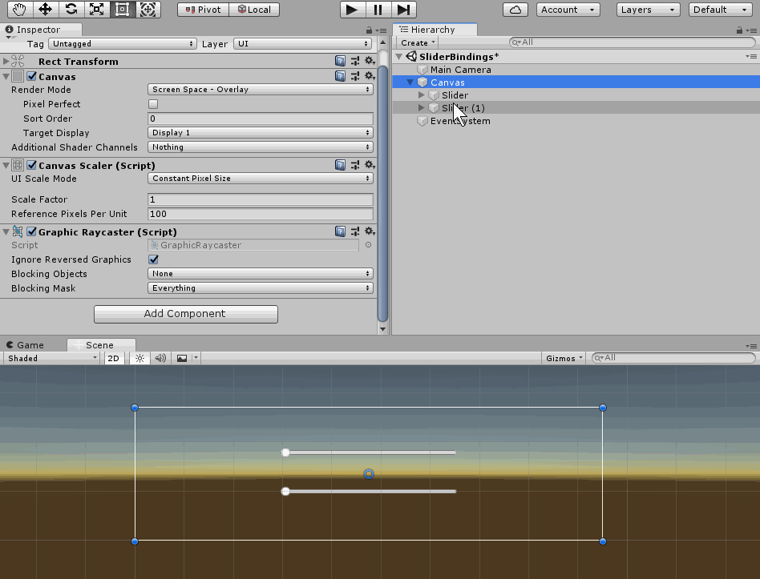This screenshot has height=579, width=760.
Task: Toggle scene lighting icon
Action: tap(139, 358)
